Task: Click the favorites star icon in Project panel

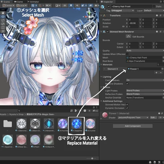Action: click(x=89, y=111)
